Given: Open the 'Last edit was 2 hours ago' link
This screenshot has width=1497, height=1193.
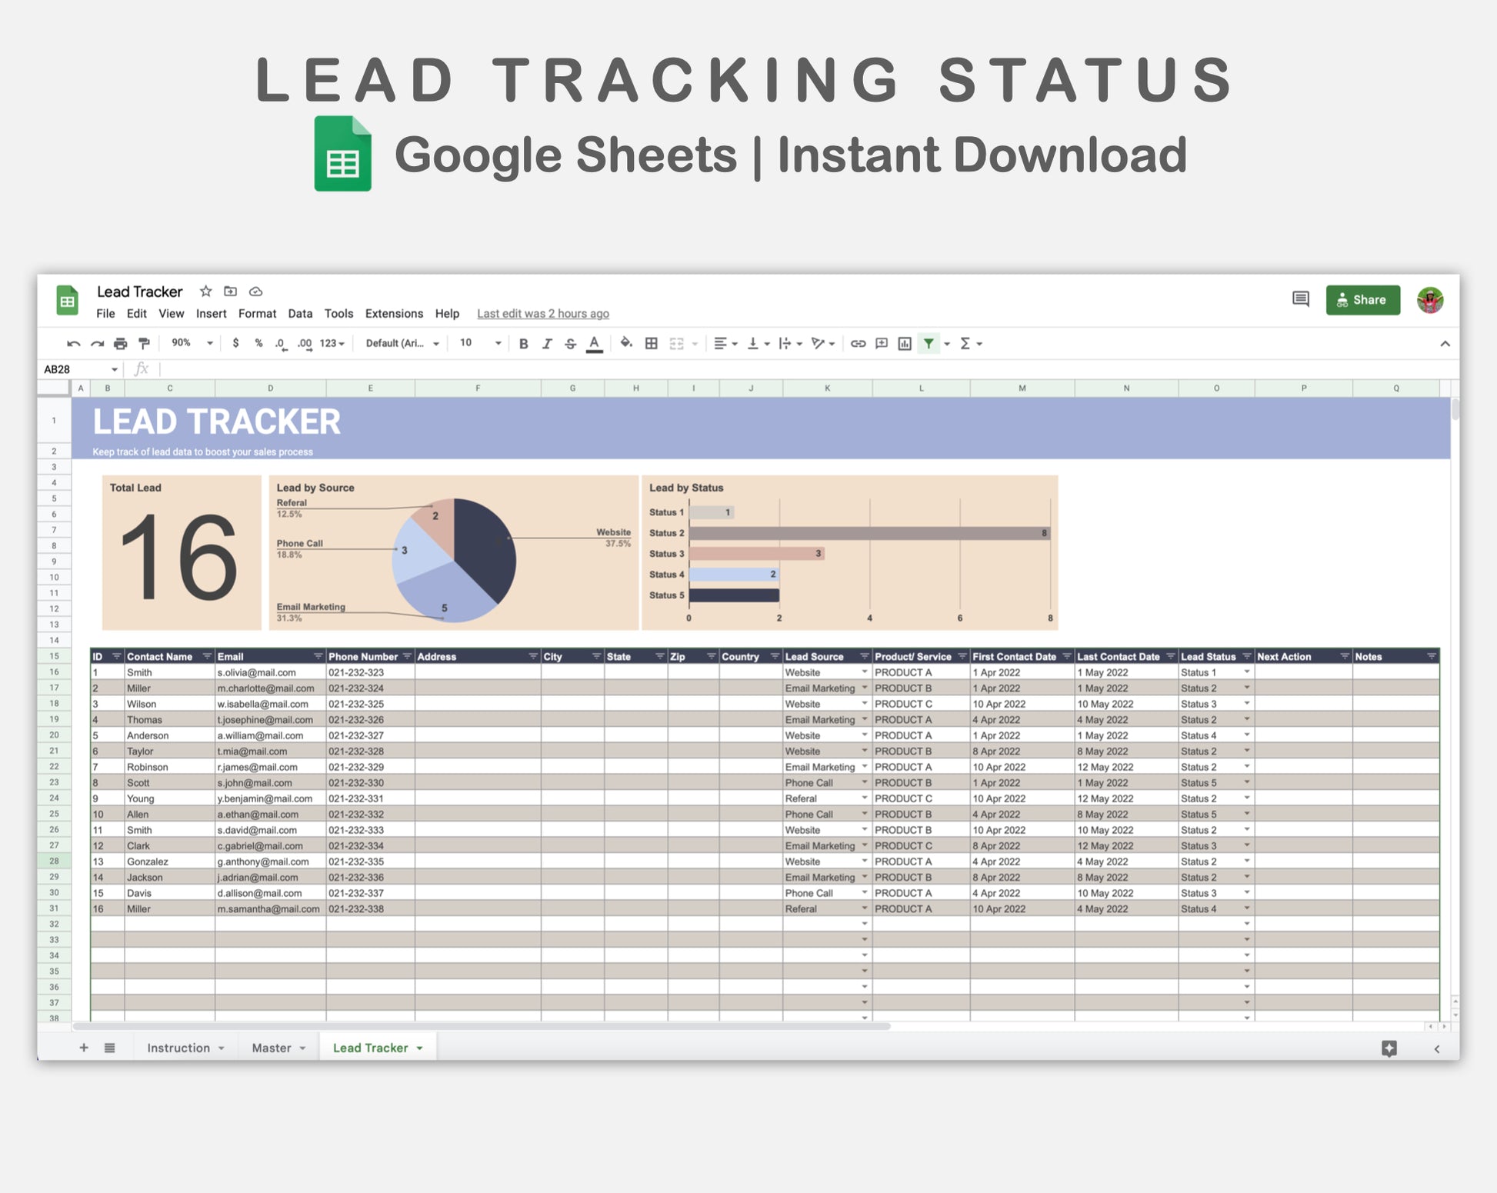Looking at the screenshot, I should click(542, 314).
